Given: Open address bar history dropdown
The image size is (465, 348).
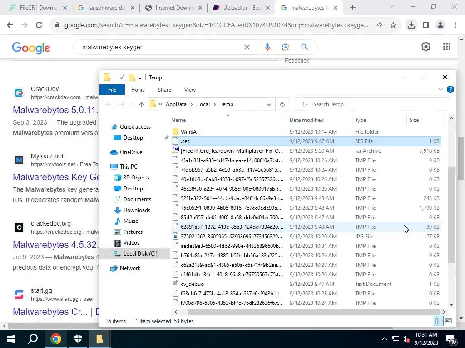Looking at the screenshot, I should (269, 104).
